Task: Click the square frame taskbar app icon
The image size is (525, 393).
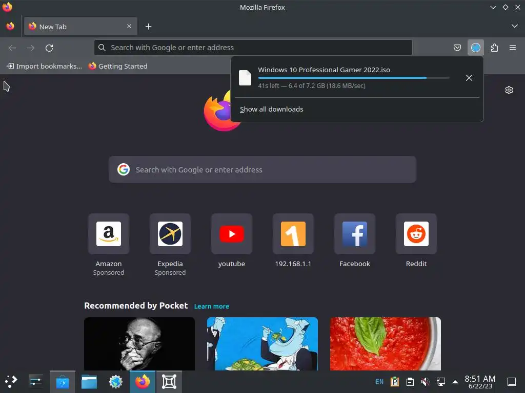Action: [169, 382]
